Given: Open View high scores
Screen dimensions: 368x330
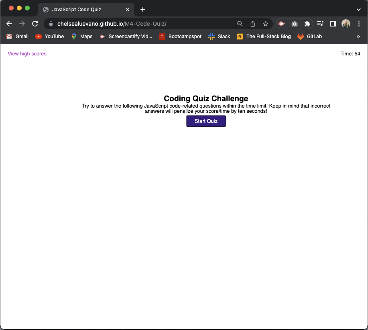Looking at the screenshot, I should (x=27, y=53).
